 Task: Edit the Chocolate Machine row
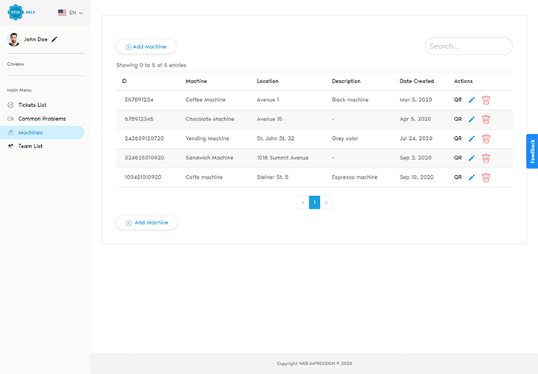pyautogui.click(x=471, y=119)
